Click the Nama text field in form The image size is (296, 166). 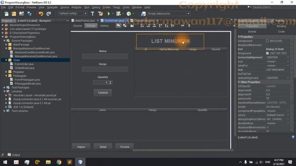click(105, 56)
